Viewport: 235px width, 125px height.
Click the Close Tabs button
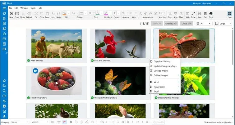pyautogui.click(x=187, y=24)
